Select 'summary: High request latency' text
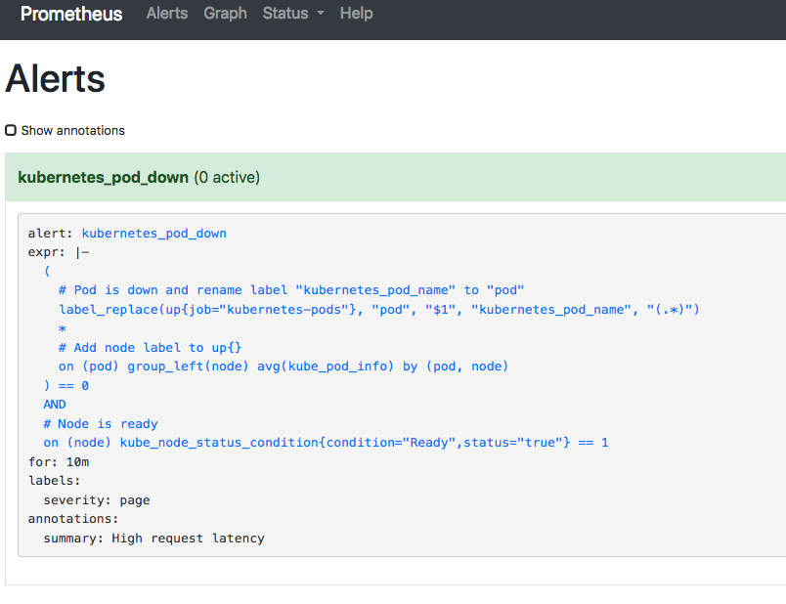This screenshot has height=604, width=786. tap(153, 539)
